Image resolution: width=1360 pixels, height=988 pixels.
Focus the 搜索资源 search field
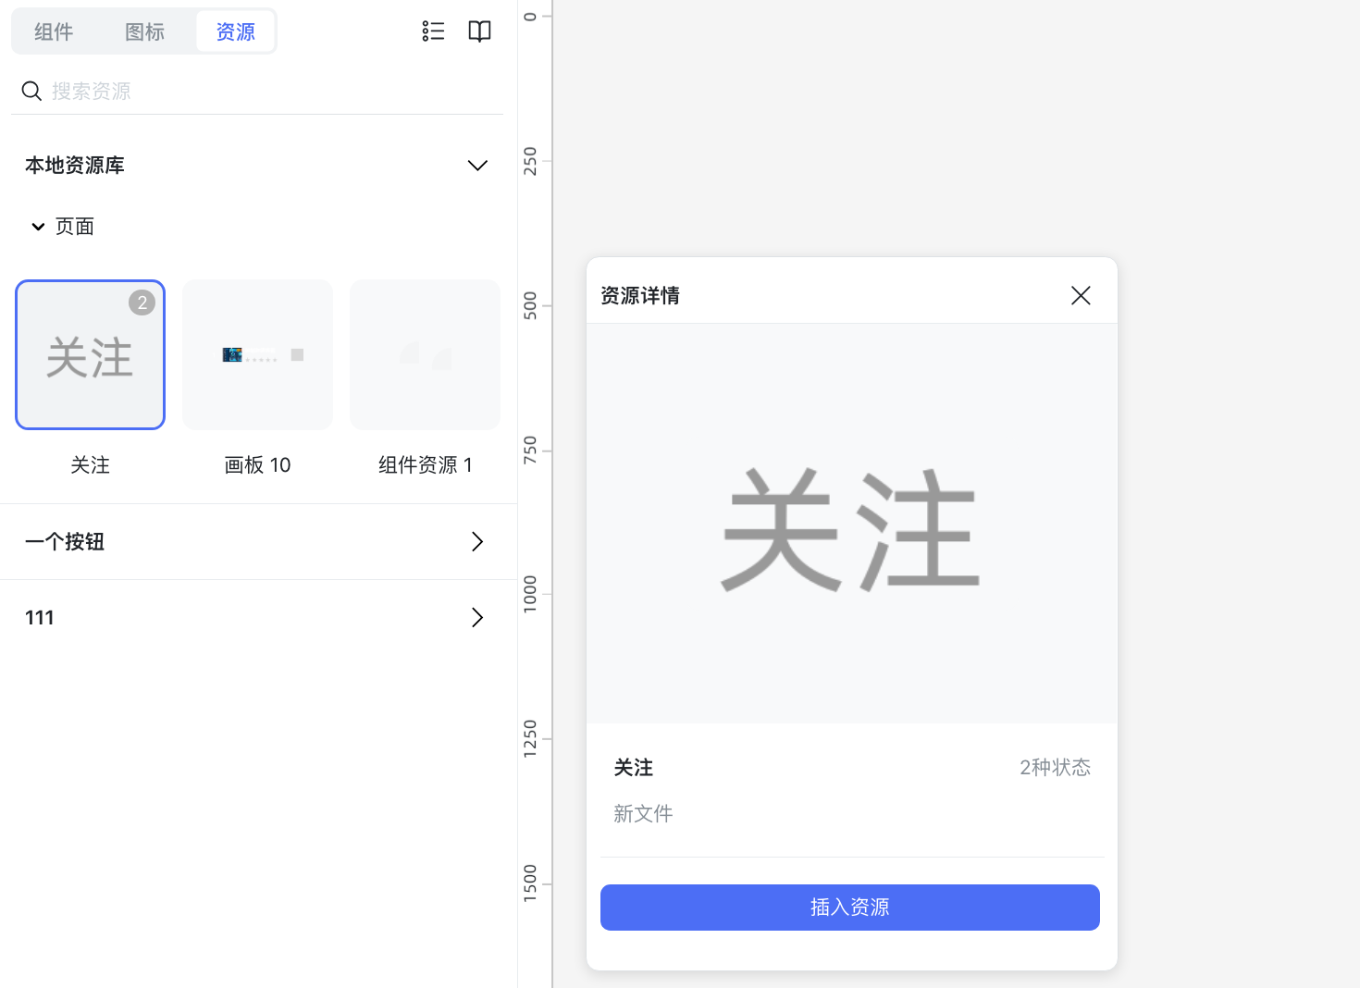(x=268, y=91)
